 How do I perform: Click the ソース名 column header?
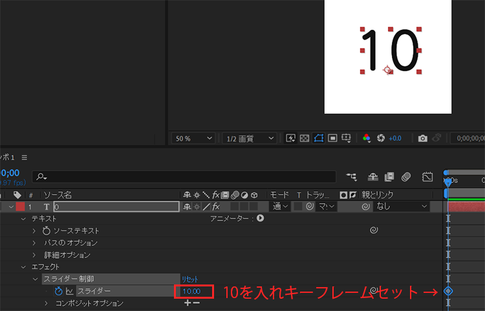(58, 195)
